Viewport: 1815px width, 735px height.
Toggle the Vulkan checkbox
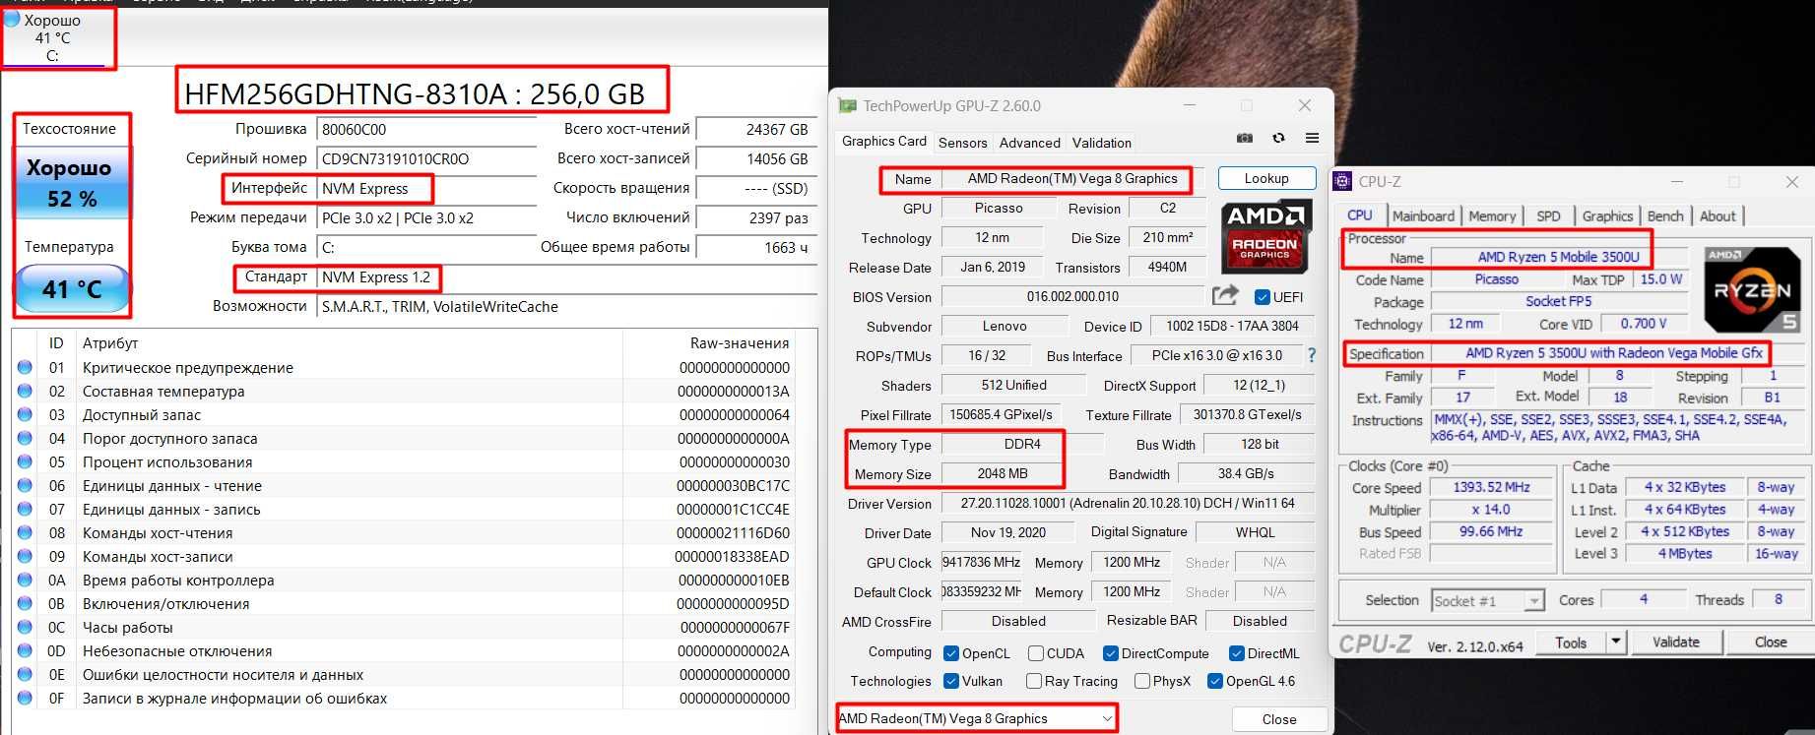[x=950, y=681]
